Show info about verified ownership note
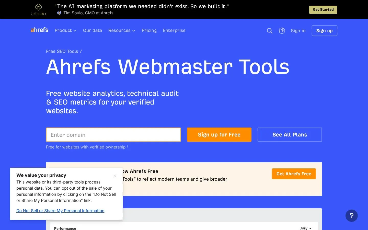This screenshot has height=230, width=368. click(x=128, y=146)
